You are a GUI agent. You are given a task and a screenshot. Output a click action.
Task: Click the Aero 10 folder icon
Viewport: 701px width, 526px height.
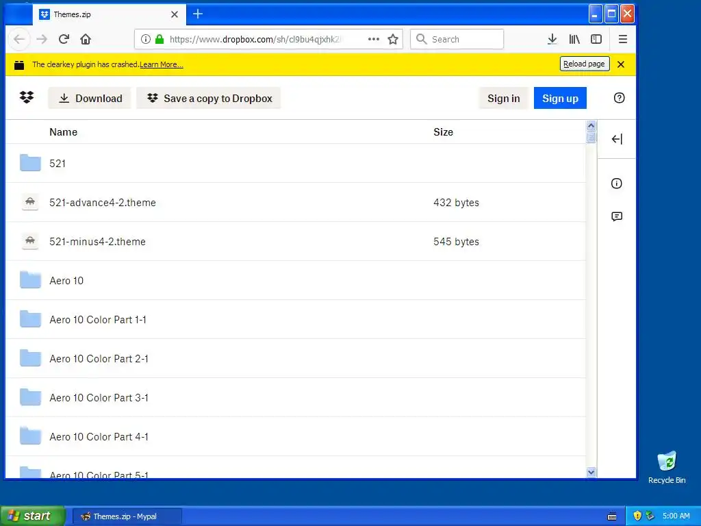pyautogui.click(x=30, y=280)
